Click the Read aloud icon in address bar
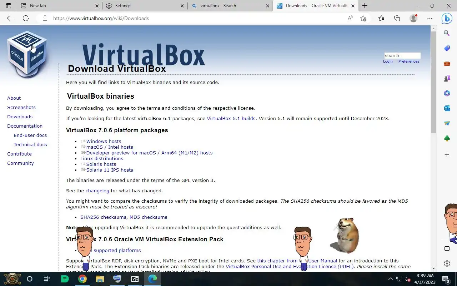This screenshot has width=457, height=286. tap(350, 18)
